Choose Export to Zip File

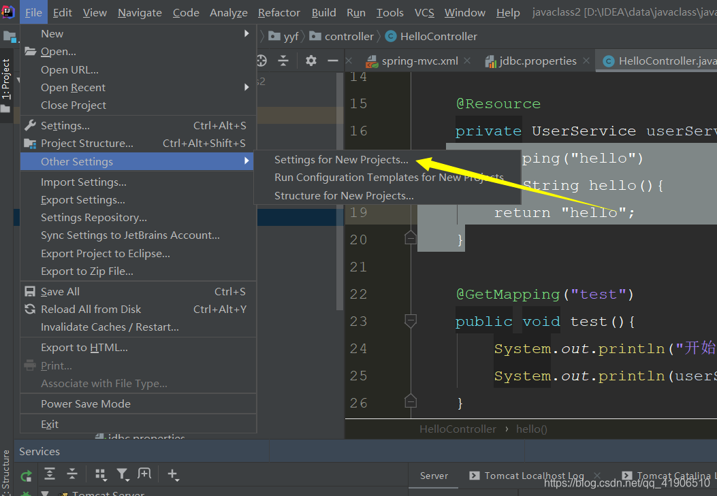[138, 271]
